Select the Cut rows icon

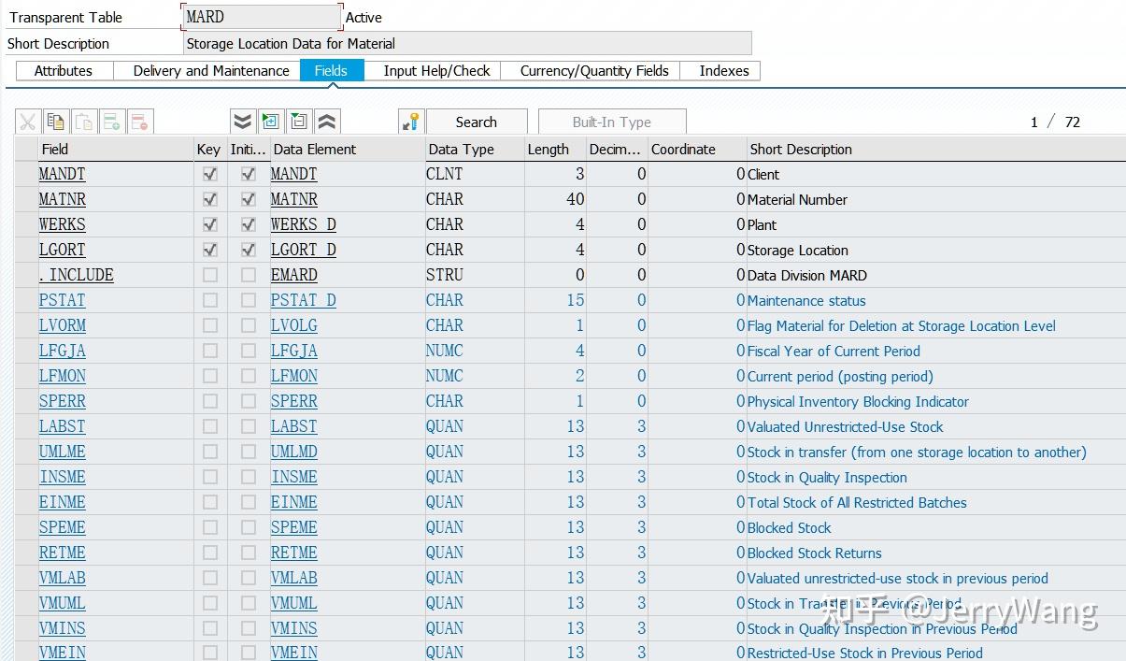(28, 121)
